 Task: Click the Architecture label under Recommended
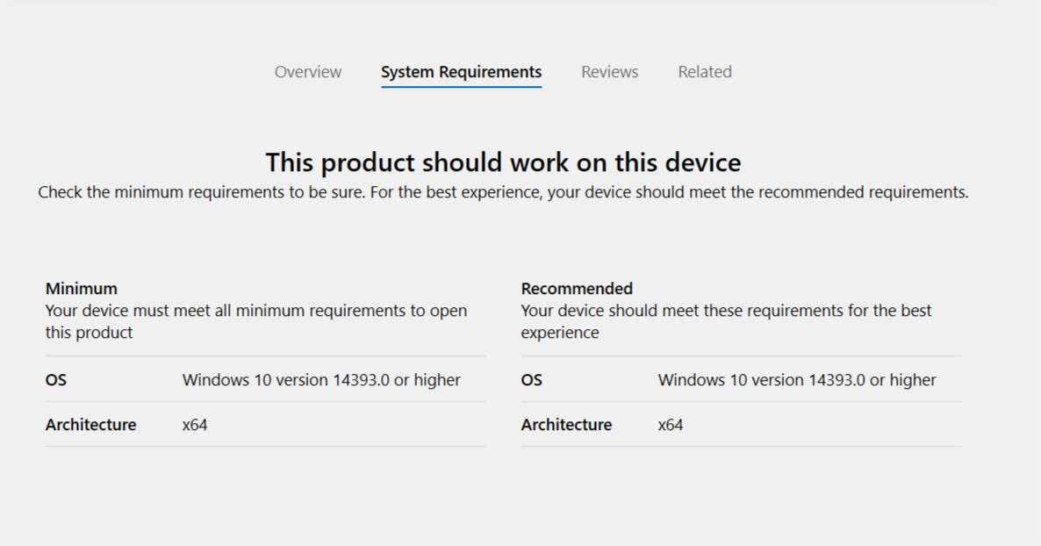point(566,425)
